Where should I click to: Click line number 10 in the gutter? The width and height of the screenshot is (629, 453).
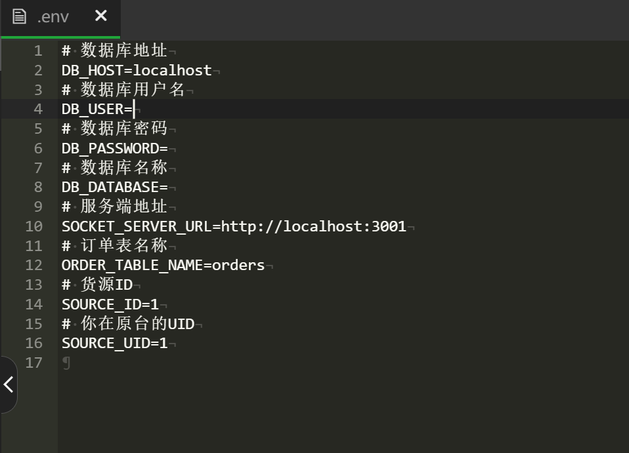pos(34,227)
